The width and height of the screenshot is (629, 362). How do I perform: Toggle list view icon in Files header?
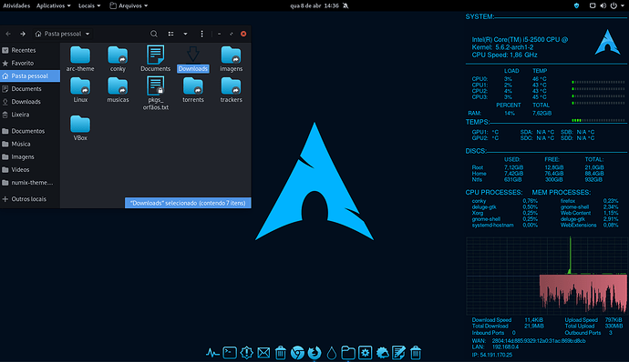[x=170, y=34]
